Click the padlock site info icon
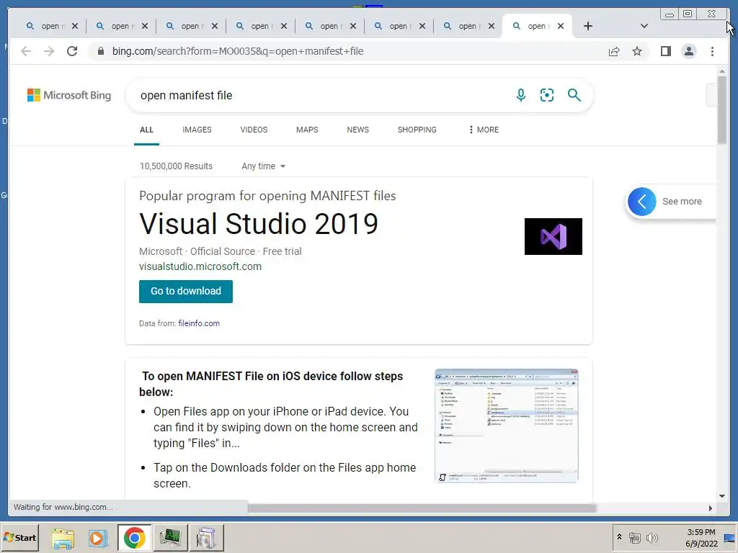738x553 pixels. pyautogui.click(x=101, y=51)
